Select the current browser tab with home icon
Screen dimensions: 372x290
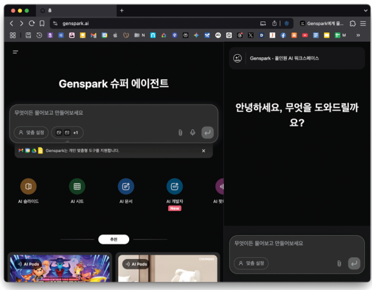click(76, 11)
